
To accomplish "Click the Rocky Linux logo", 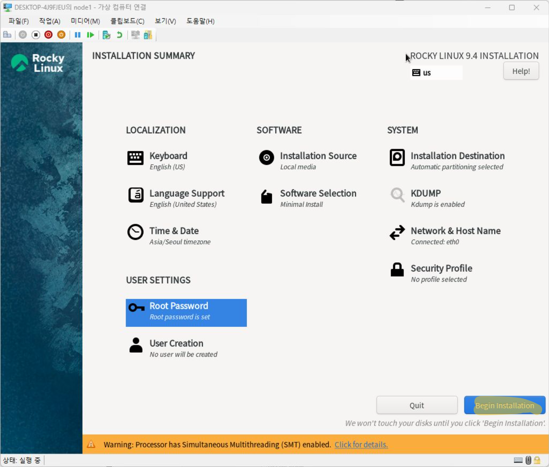I will (x=38, y=63).
